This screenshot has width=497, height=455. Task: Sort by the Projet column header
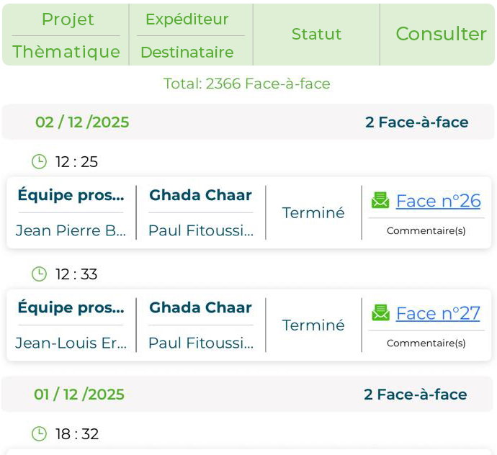coord(68,19)
